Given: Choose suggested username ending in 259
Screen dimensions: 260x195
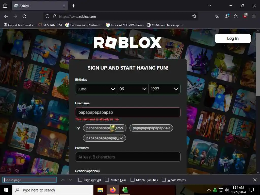Looking at the screenshot, I should point(105,128).
